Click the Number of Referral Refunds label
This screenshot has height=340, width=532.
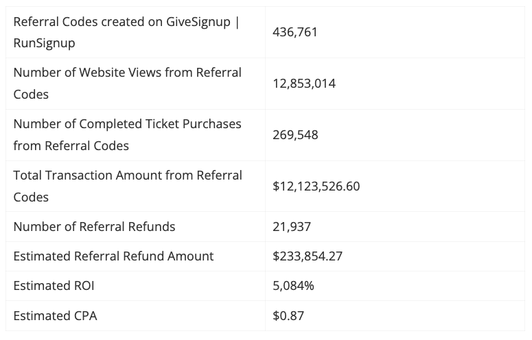(x=94, y=227)
